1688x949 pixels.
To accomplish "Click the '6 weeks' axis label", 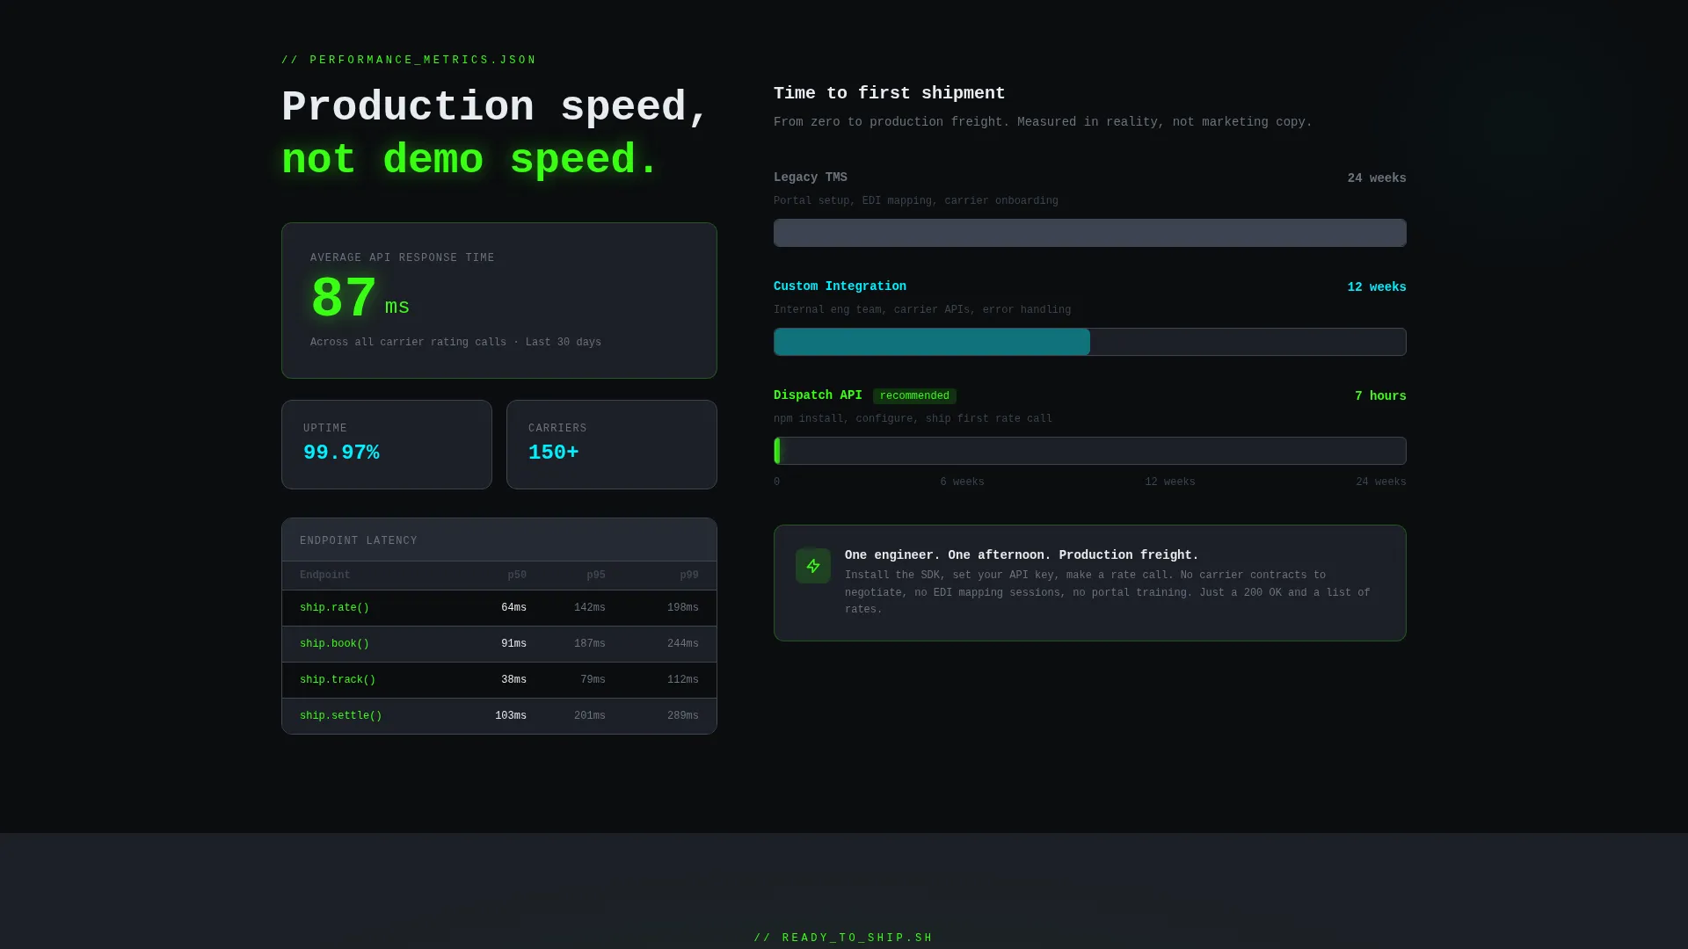I will 962,482.
